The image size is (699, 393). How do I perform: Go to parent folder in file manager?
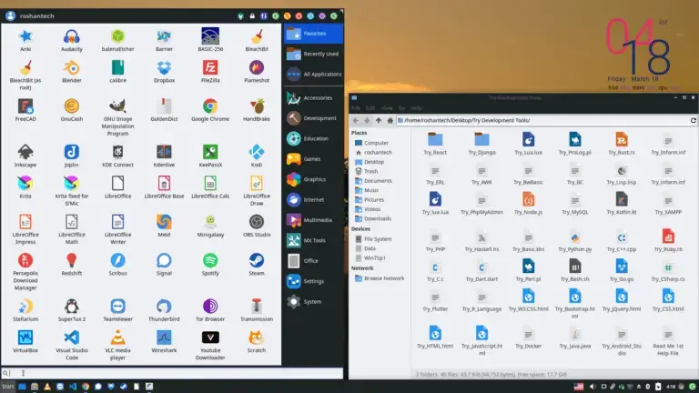pyautogui.click(x=378, y=120)
